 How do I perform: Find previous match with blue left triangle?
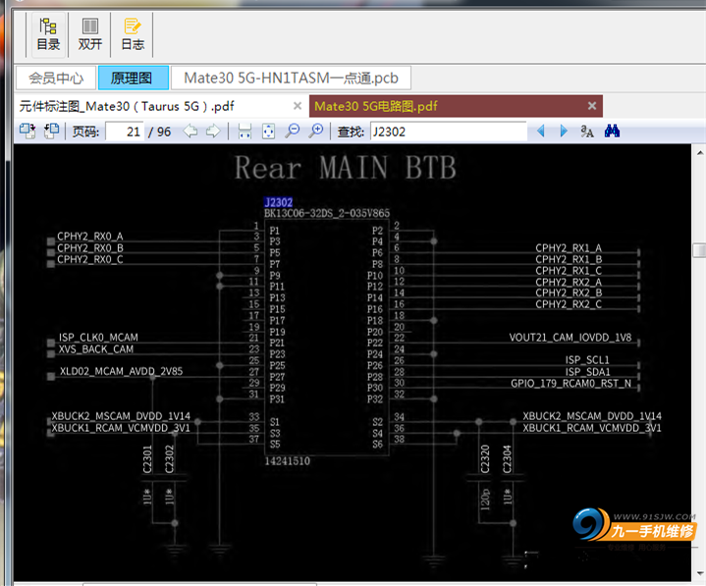click(x=541, y=131)
